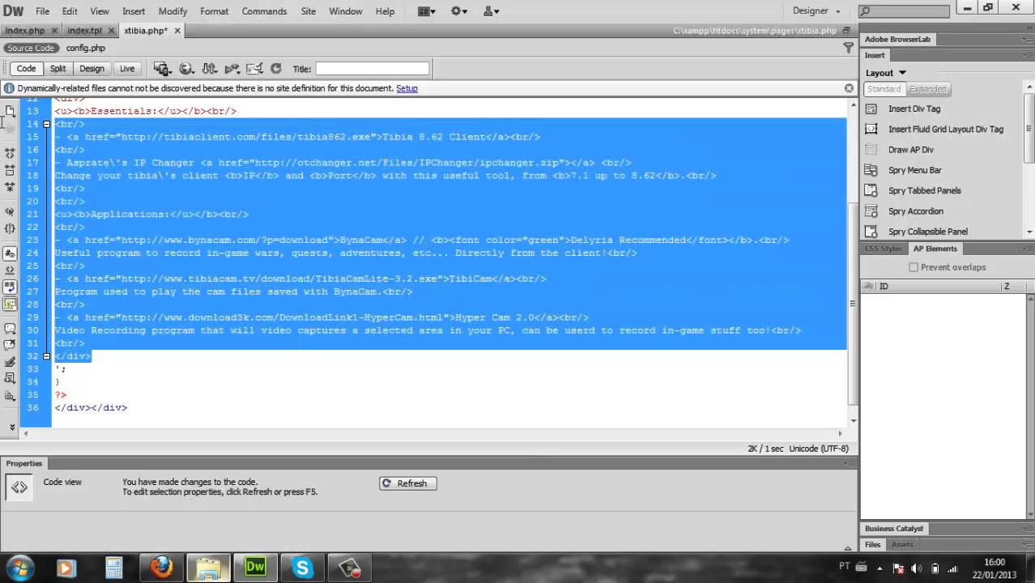This screenshot has width=1035, height=583.
Task: Enable Prevent overlaps checkbox
Action: [914, 267]
